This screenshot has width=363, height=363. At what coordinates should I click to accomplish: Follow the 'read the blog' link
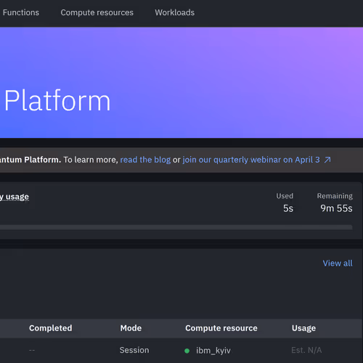coord(145,160)
